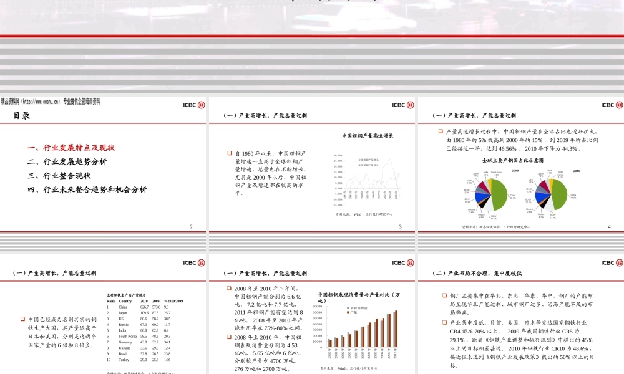Select line 三、行业整合现状
The width and height of the screenshot is (624, 374).
coord(59,176)
